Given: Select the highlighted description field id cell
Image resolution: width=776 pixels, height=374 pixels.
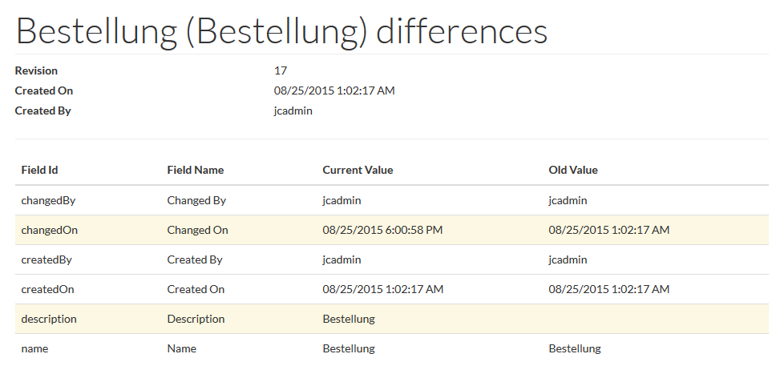Looking at the screenshot, I should [48, 319].
